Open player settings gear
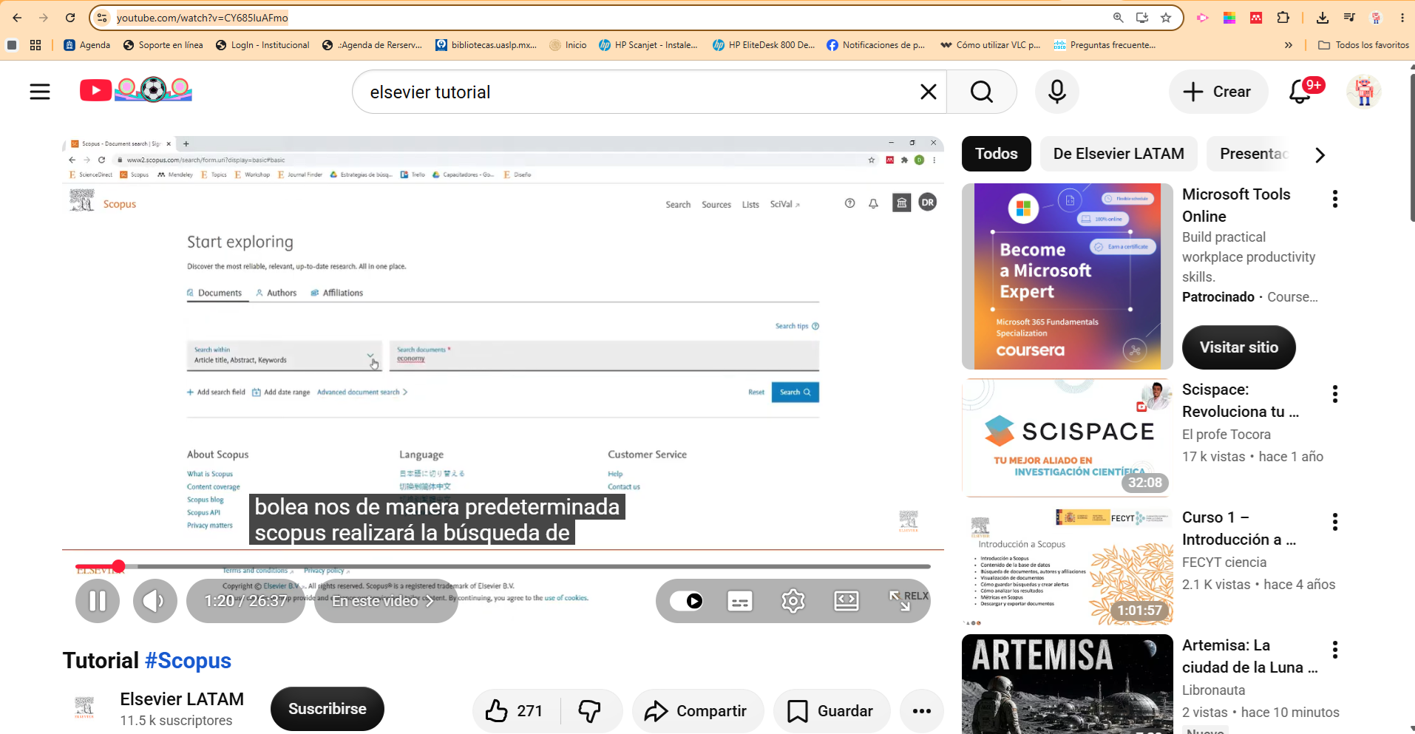 793,601
